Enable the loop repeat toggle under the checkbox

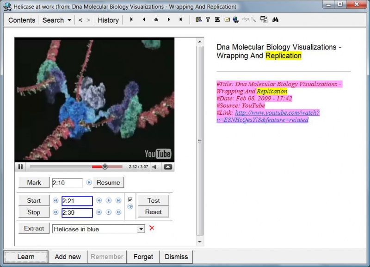pyautogui.click(x=131, y=206)
